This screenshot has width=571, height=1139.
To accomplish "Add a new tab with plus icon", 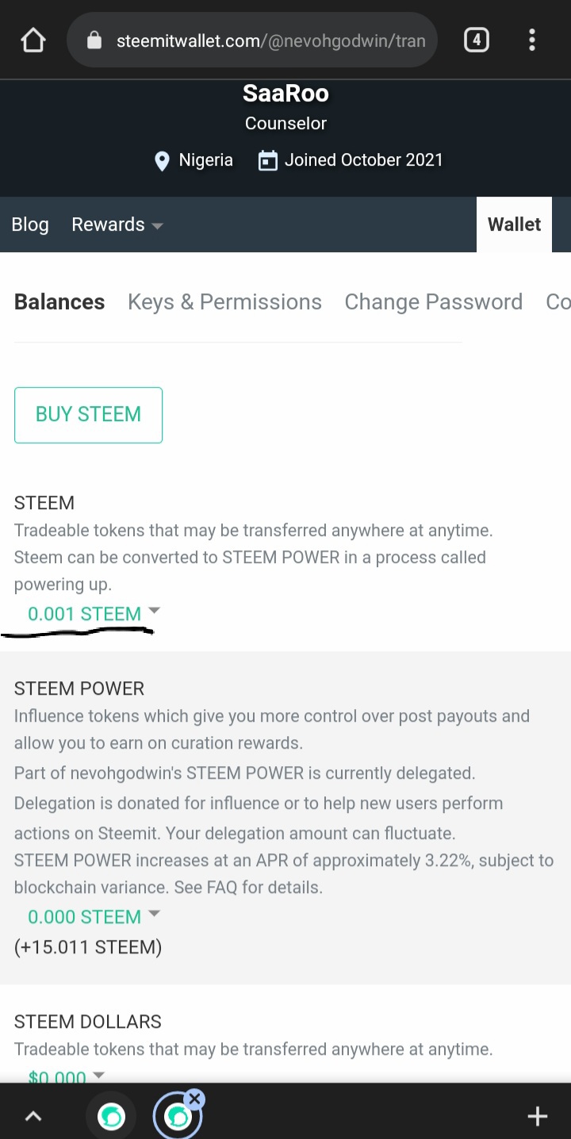I will [x=537, y=1117].
